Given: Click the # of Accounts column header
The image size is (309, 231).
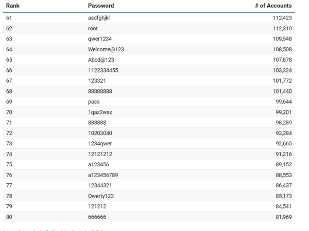Looking at the screenshot, I should click(273, 6).
